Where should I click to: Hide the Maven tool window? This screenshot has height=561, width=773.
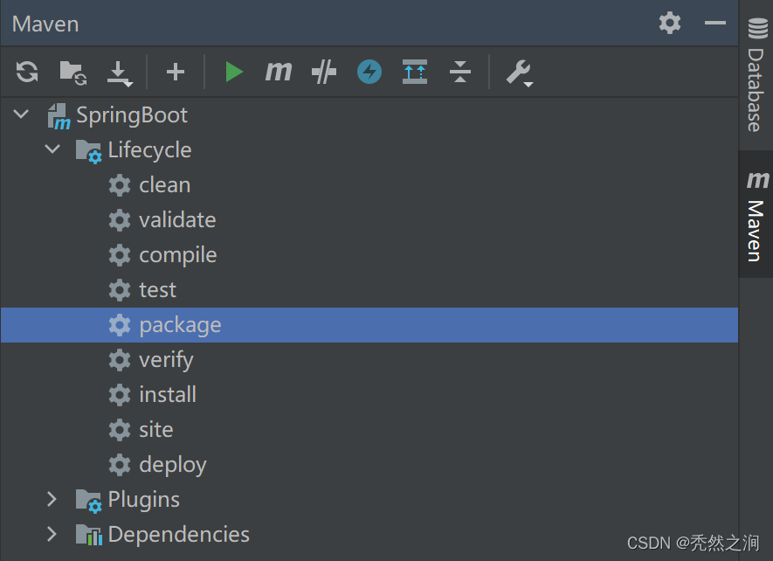(x=714, y=23)
